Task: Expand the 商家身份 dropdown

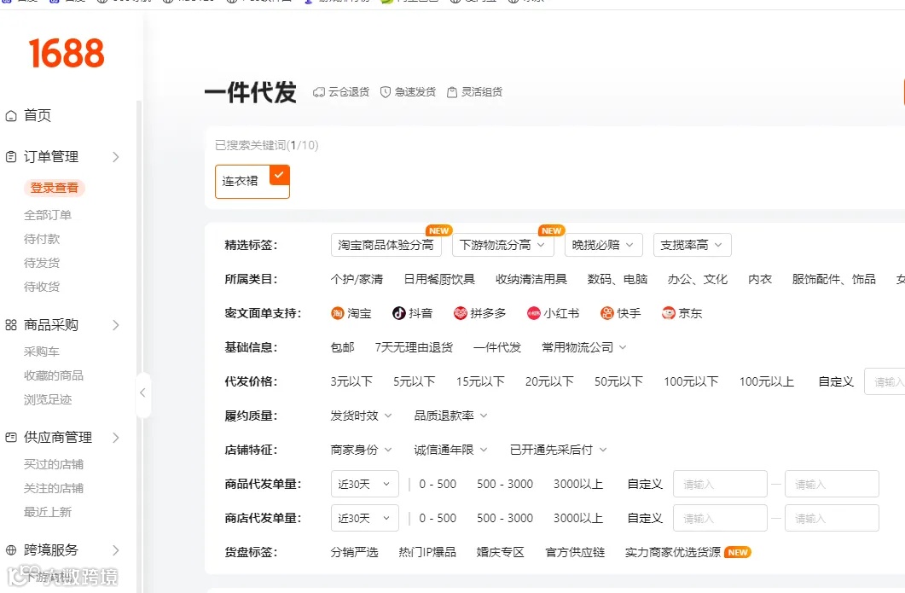Action: (x=361, y=449)
